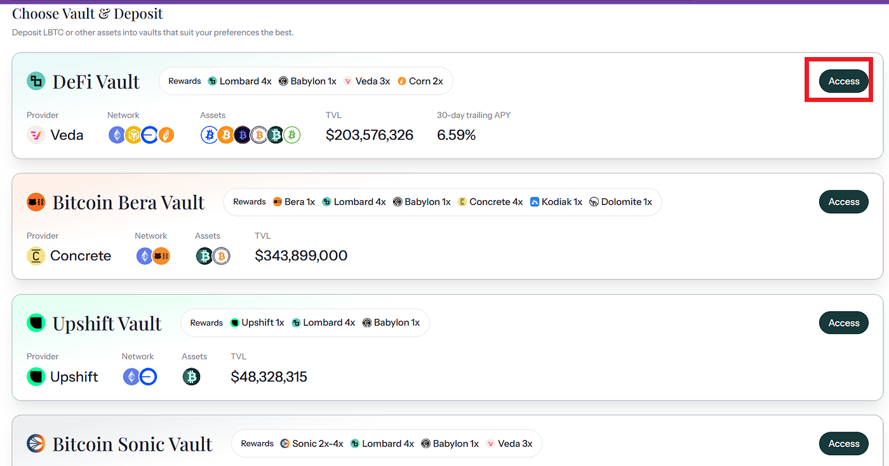Click Ethereum network icon in Upshift Vault card
Screen dimensions: 889x466
(131, 377)
